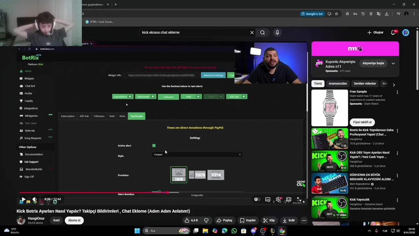The width and height of the screenshot is (419, 236).
Task: Open Chrome media controls icon
Action: [398, 14]
